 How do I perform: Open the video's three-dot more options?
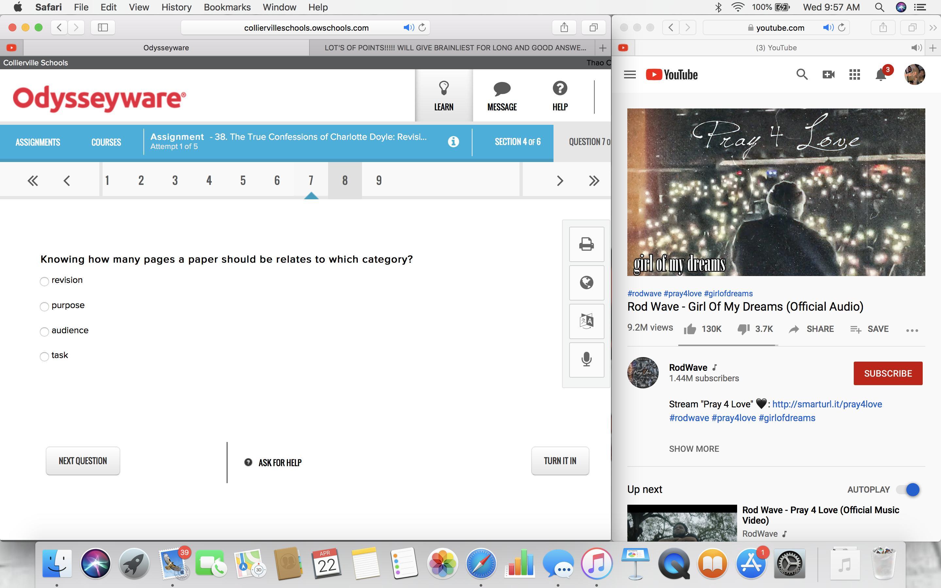[x=912, y=330]
